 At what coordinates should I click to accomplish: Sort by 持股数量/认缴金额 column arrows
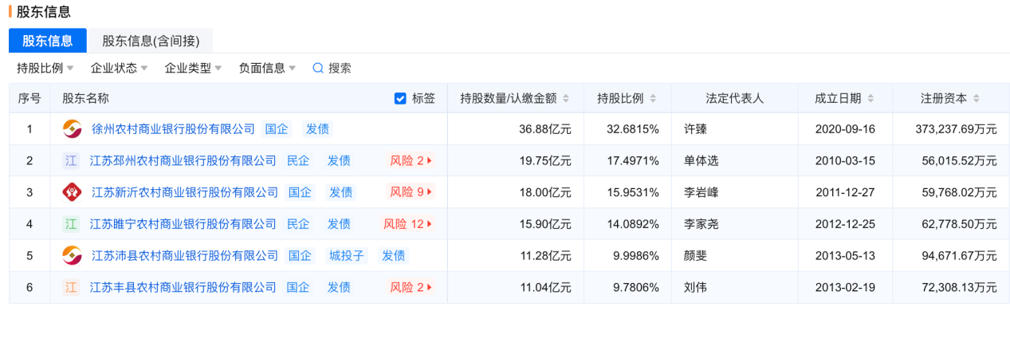click(566, 99)
